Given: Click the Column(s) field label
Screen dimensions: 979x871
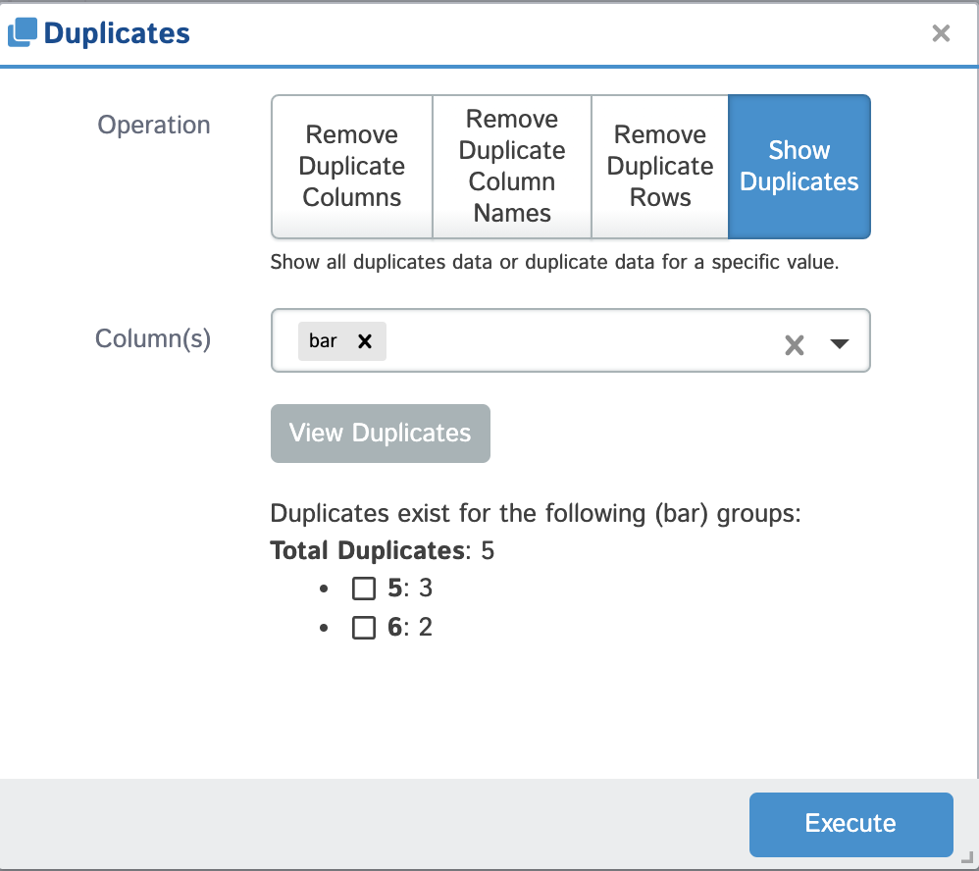Looking at the screenshot, I should (x=153, y=338).
